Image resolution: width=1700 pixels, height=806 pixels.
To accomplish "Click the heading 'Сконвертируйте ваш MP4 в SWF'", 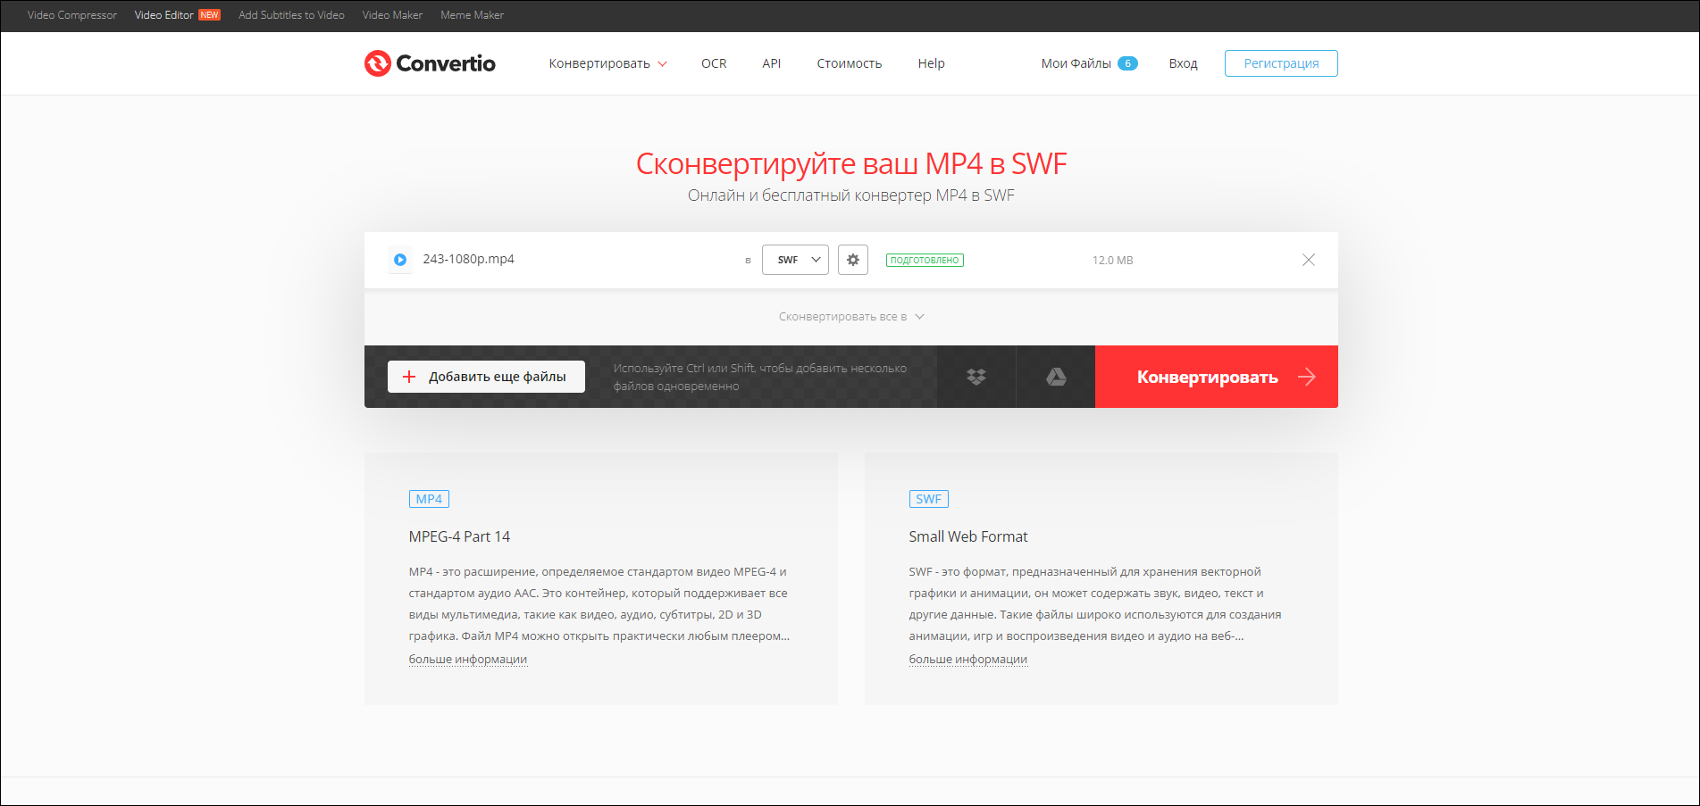I will coord(851,163).
